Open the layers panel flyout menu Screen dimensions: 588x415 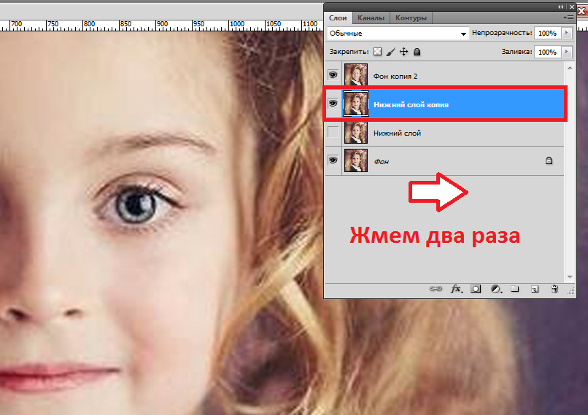[568, 18]
